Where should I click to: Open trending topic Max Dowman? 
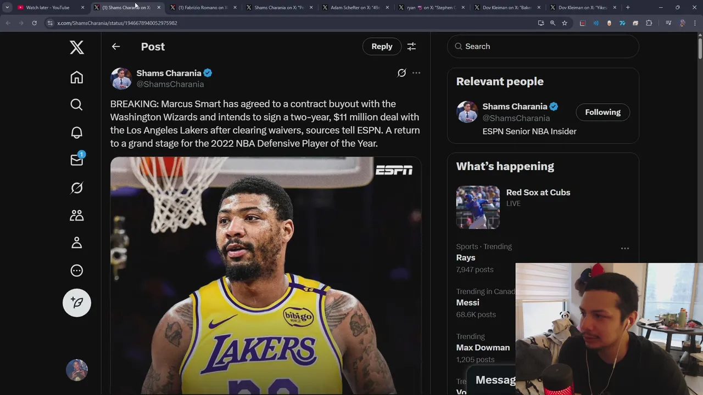point(483,348)
